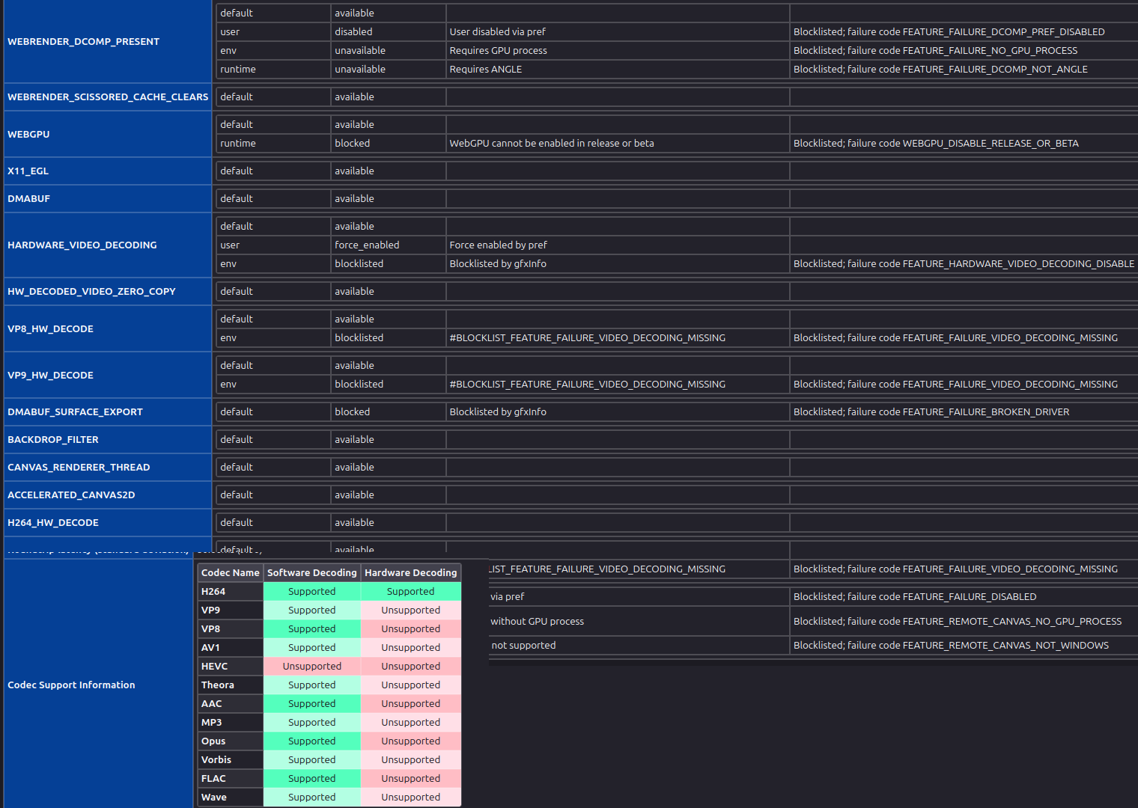This screenshot has height=808, width=1138.
Task: Click DMABUF_SURFACE_EXPORT 'Blocklisted by gfxInfo' message
Action: [498, 411]
